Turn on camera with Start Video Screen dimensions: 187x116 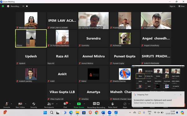click(20, 104)
